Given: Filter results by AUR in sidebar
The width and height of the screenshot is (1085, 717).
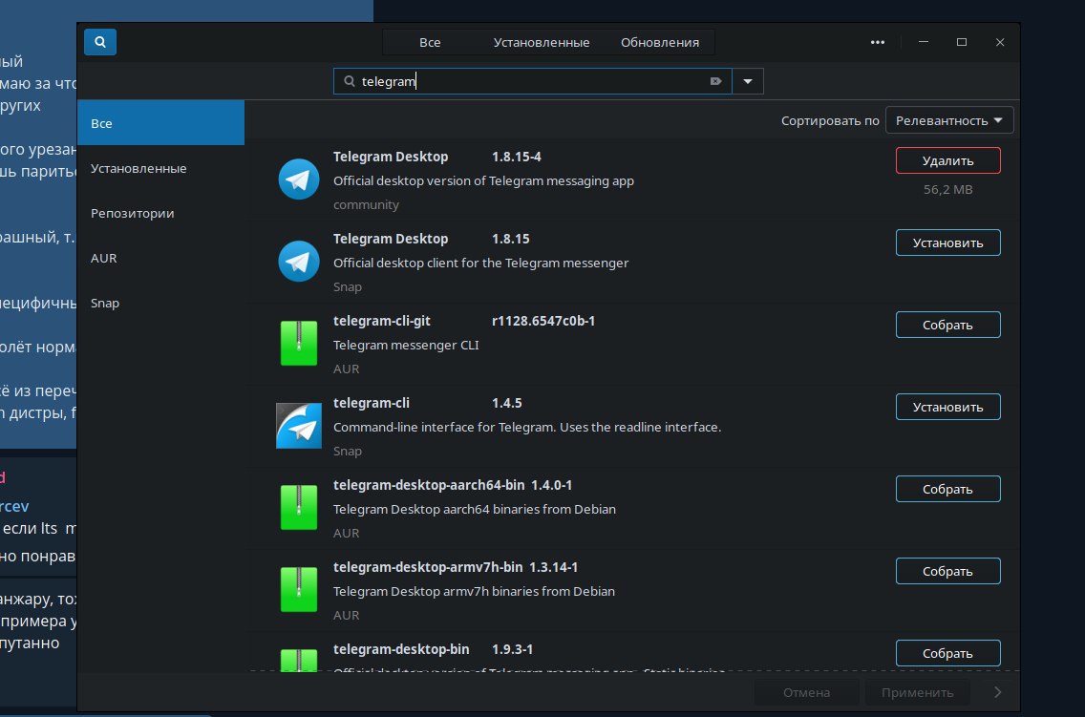Looking at the screenshot, I should pyautogui.click(x=160, y=258).
